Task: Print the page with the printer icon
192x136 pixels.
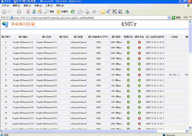Action: pyautogui.click(x=87, y=12)
